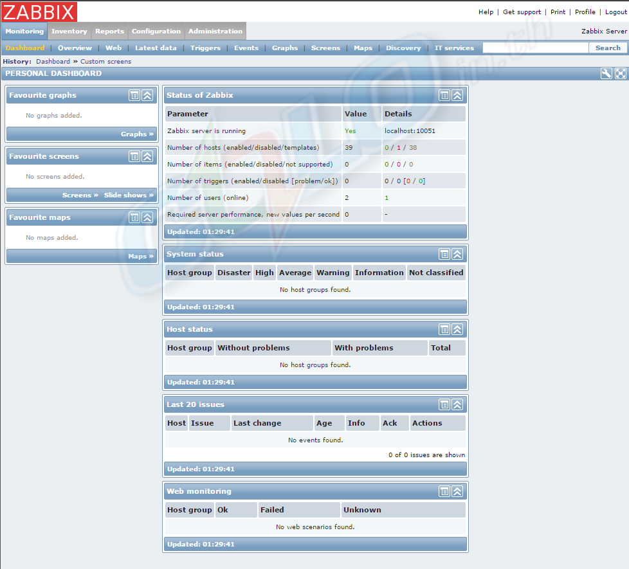Screen dimensions: 629x569
Task: Click the Get support link
Action: coord(522,12)
